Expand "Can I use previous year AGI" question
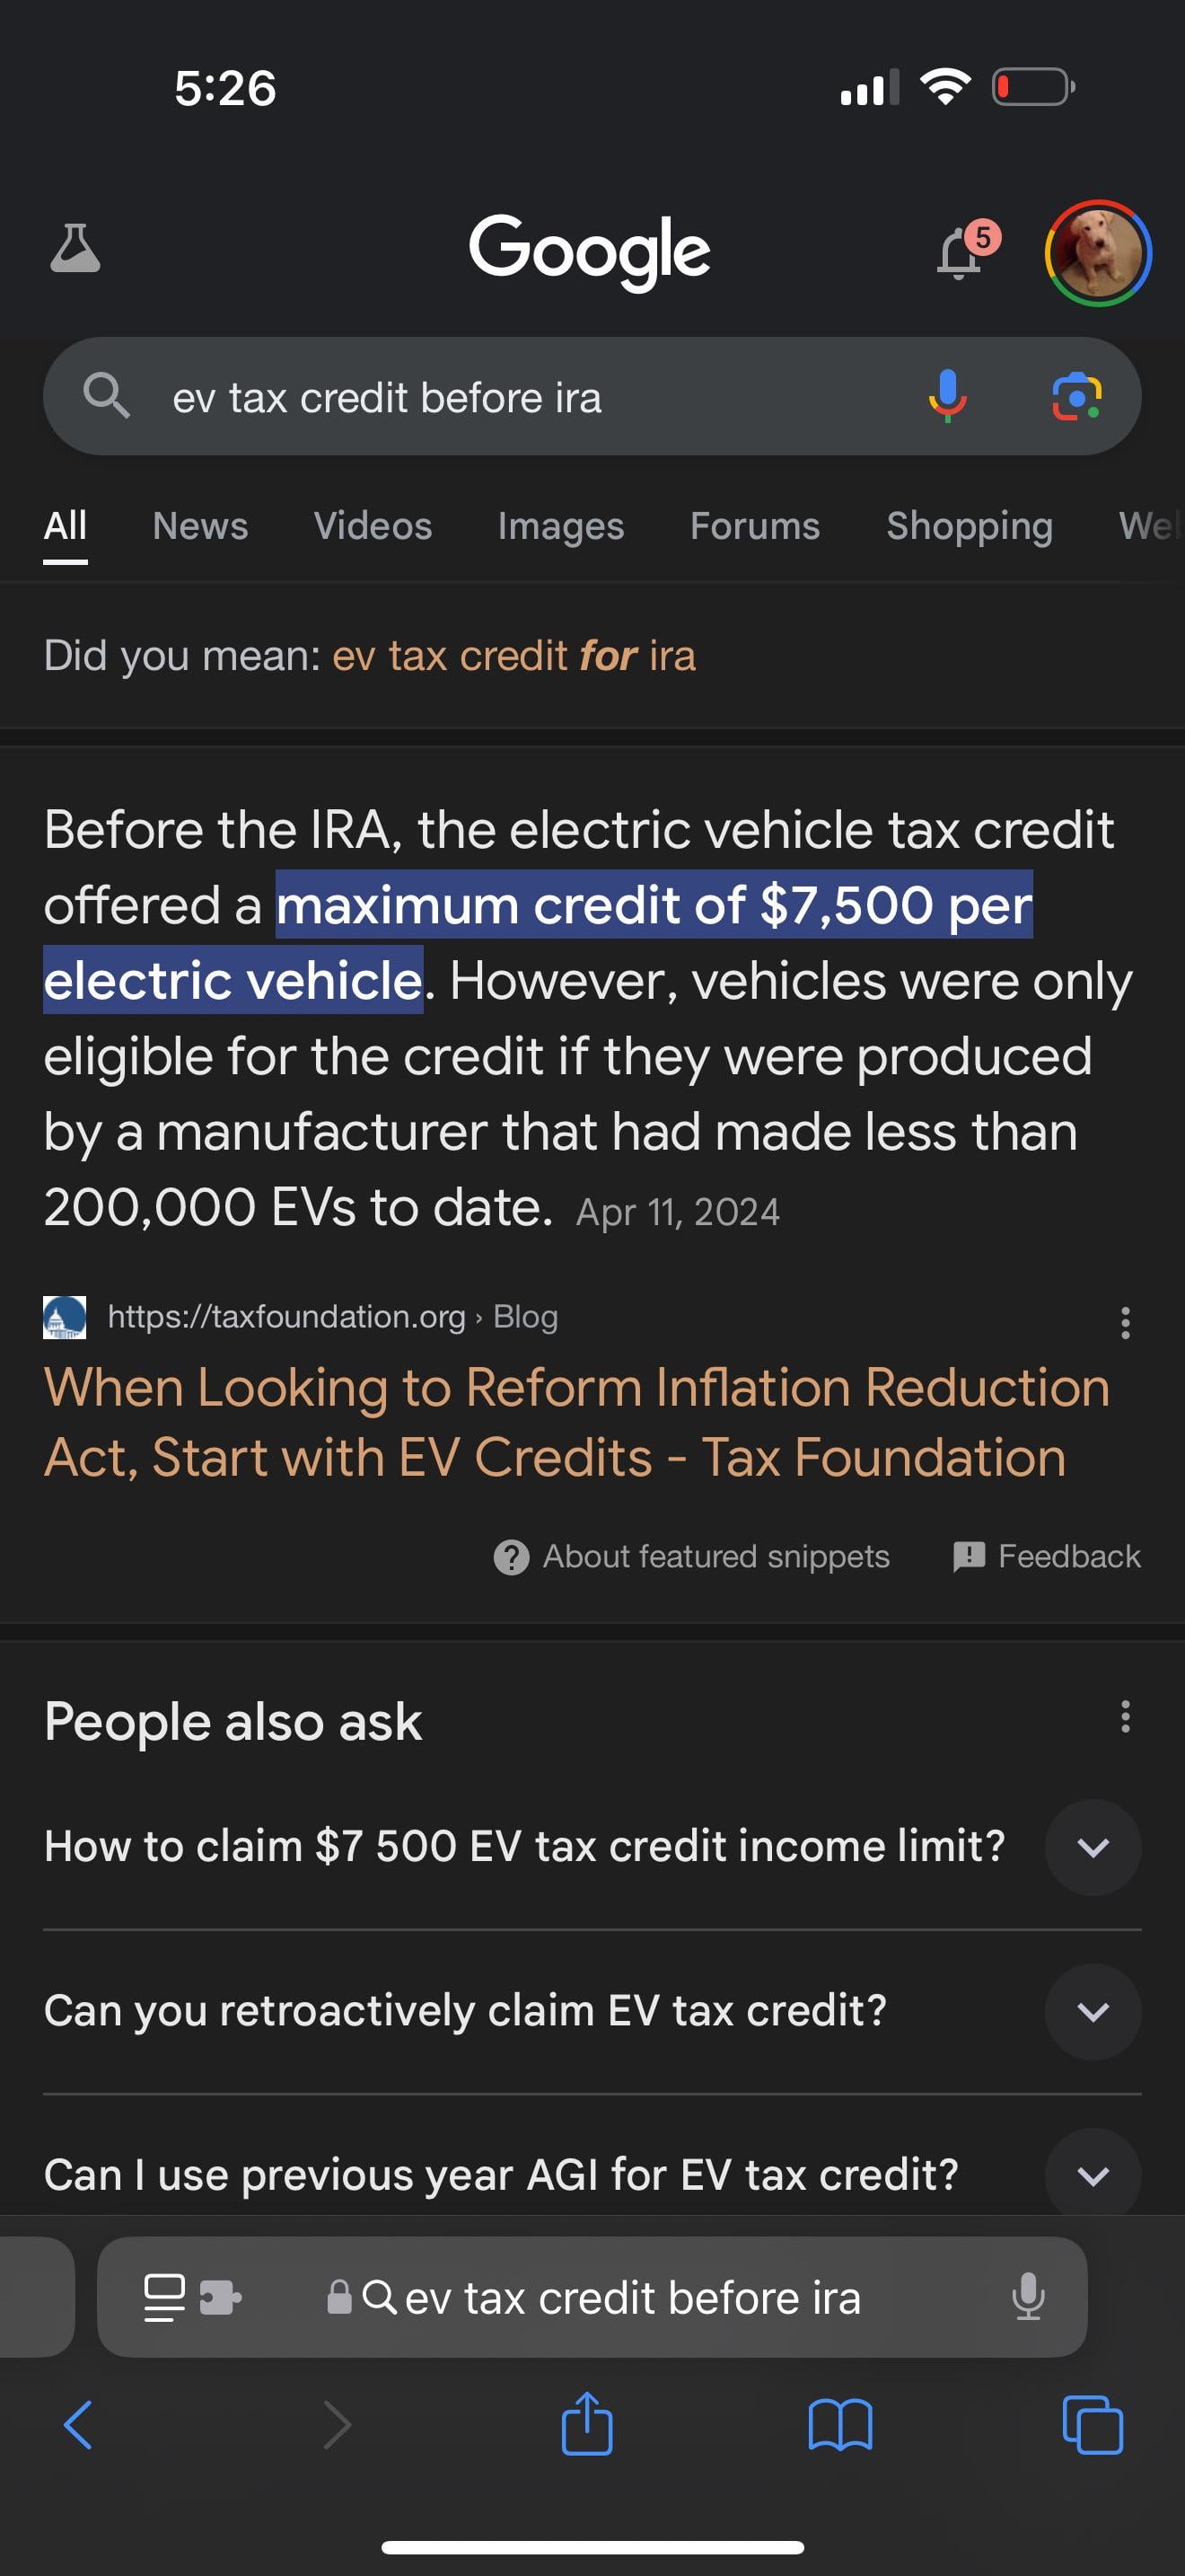Viewport: 1185px width, 2576px height. coord(1092,2175)
